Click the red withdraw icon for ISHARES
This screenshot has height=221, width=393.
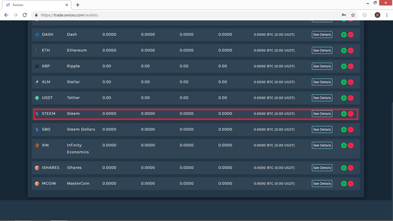click(x=351, y=168)
